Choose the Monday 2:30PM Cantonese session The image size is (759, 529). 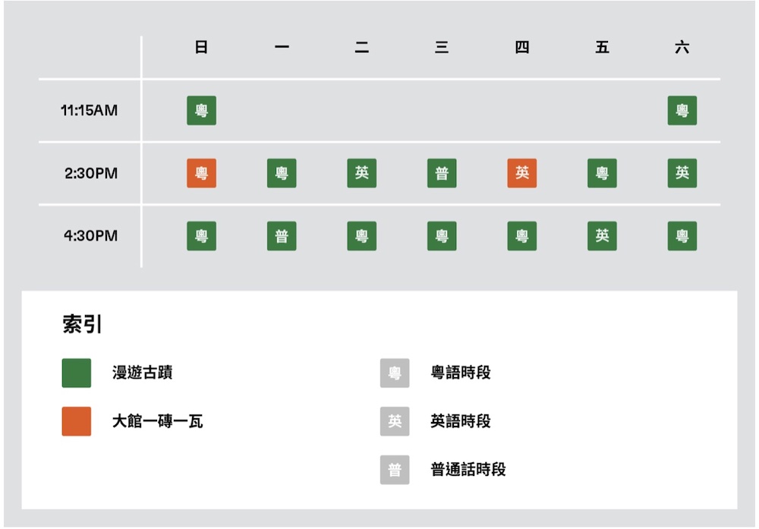pos(282,173)
